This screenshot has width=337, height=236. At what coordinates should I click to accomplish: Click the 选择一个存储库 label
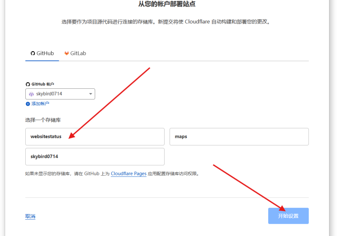click(43, 120)
